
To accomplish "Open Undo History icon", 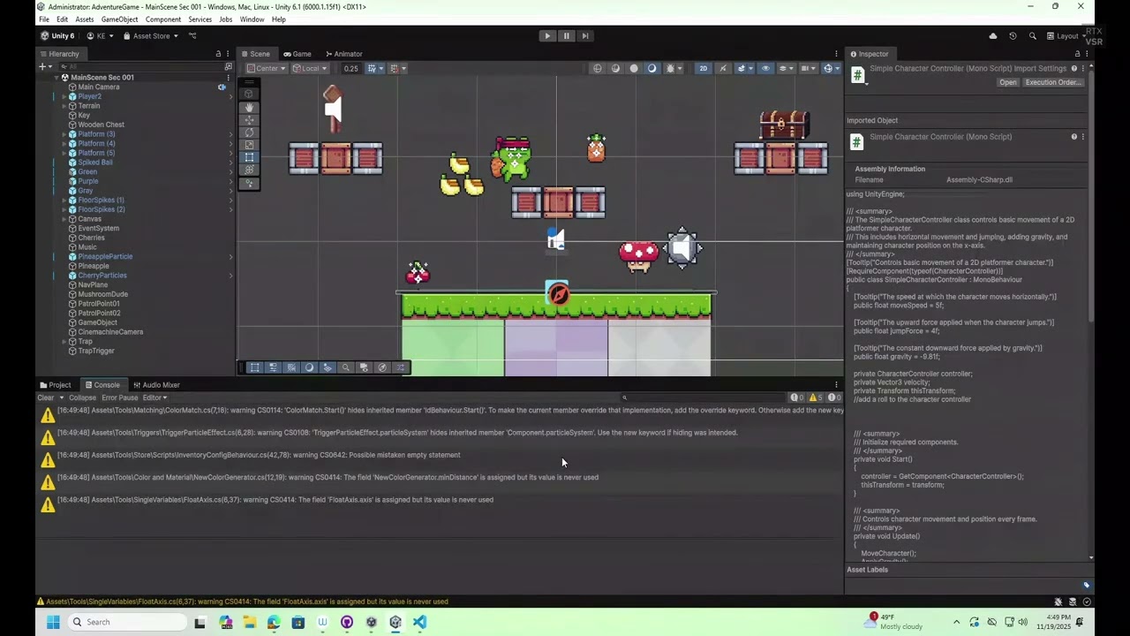I will (x=1013, y=36).
